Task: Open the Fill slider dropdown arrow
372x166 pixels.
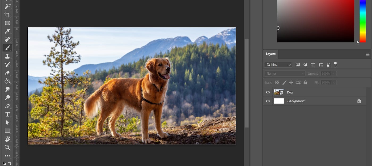Action: tap(334, 82)
